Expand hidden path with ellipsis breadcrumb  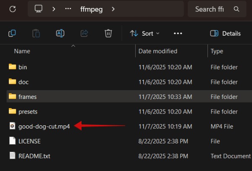68,9
